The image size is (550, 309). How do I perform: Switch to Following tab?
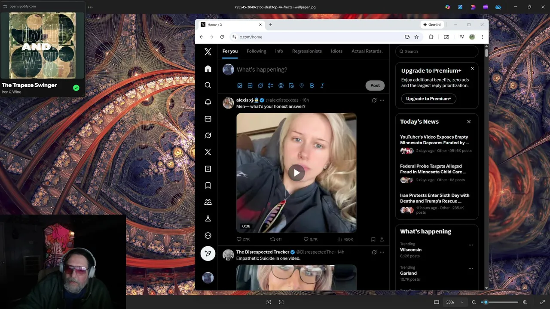tap(257, 51)
